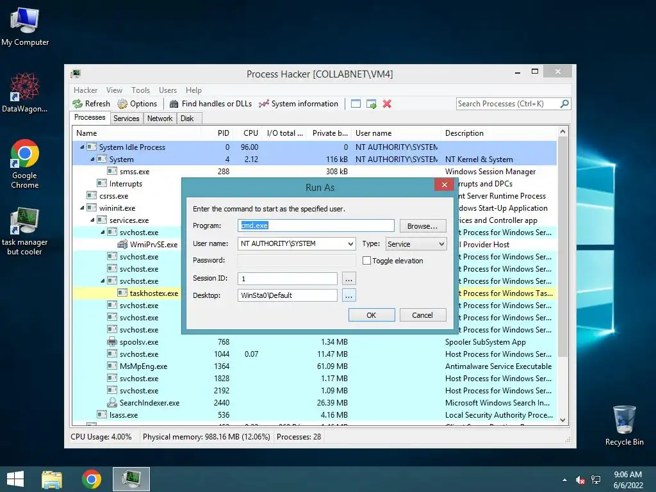Switch to the Network tab
The width and height of the screenshot is (656, 492).
tap(160, 119)
